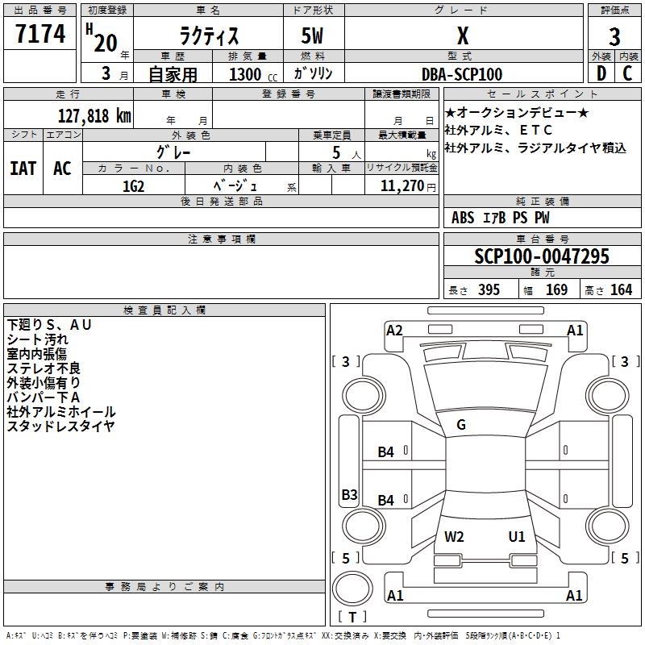The height and width of the screenshot is (645, 645).
Task: Select the U1 dent marker on rear
Action: (x=517, y=536)
